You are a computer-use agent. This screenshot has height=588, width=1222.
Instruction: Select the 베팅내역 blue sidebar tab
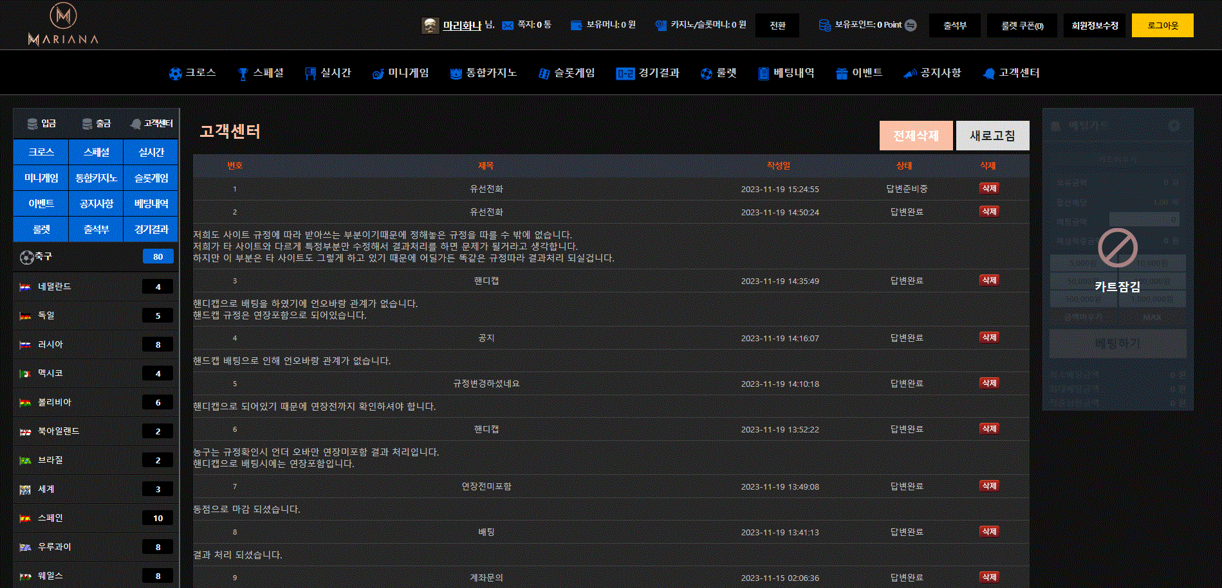151,204
